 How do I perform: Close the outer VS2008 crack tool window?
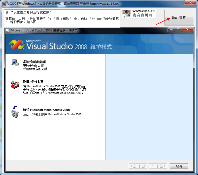tap(190, 3)
